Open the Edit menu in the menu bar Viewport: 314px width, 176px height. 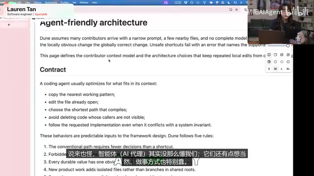pos(19,2)
